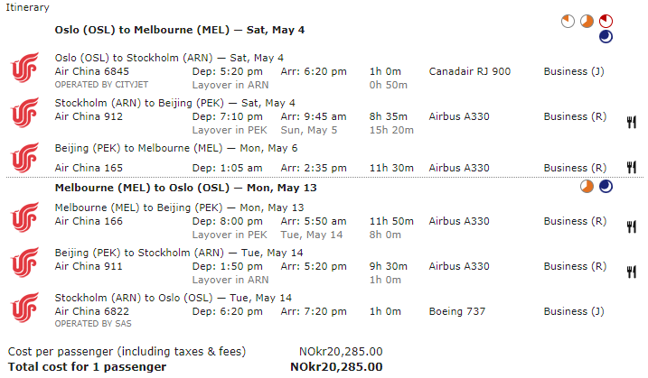This screenshot has width=648, height=378.
Task: Click the mostly-white orange pie icon in outbound header
Action: [x=568, y=21]
